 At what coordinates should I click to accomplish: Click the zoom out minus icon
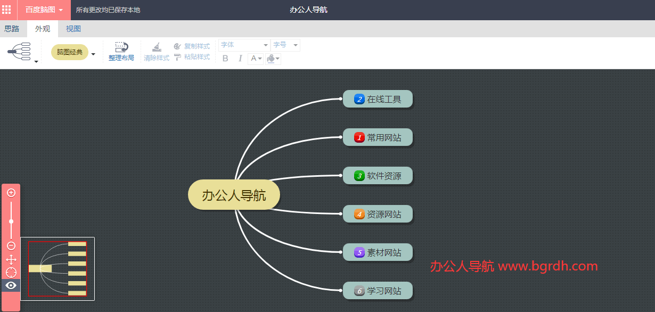(x=11, y=246)
